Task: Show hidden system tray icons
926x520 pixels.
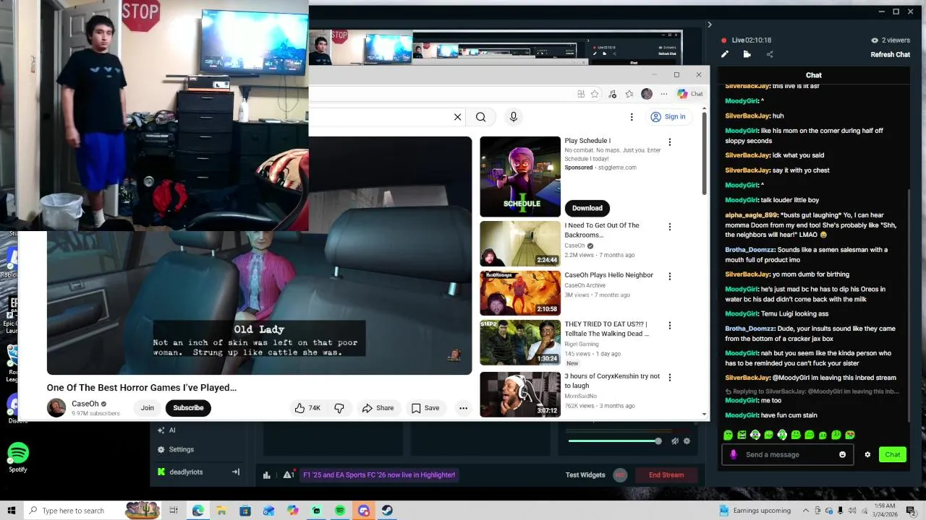Action: tap(807, 511)
